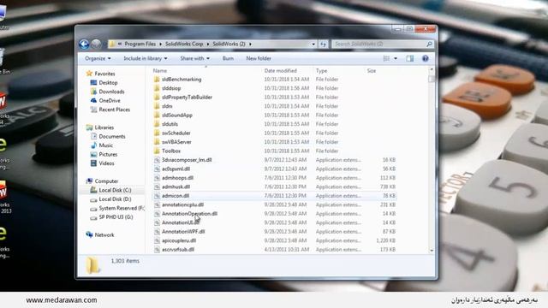
Task: Open OneDrive in navigation pane
Action: click(110, 101)
